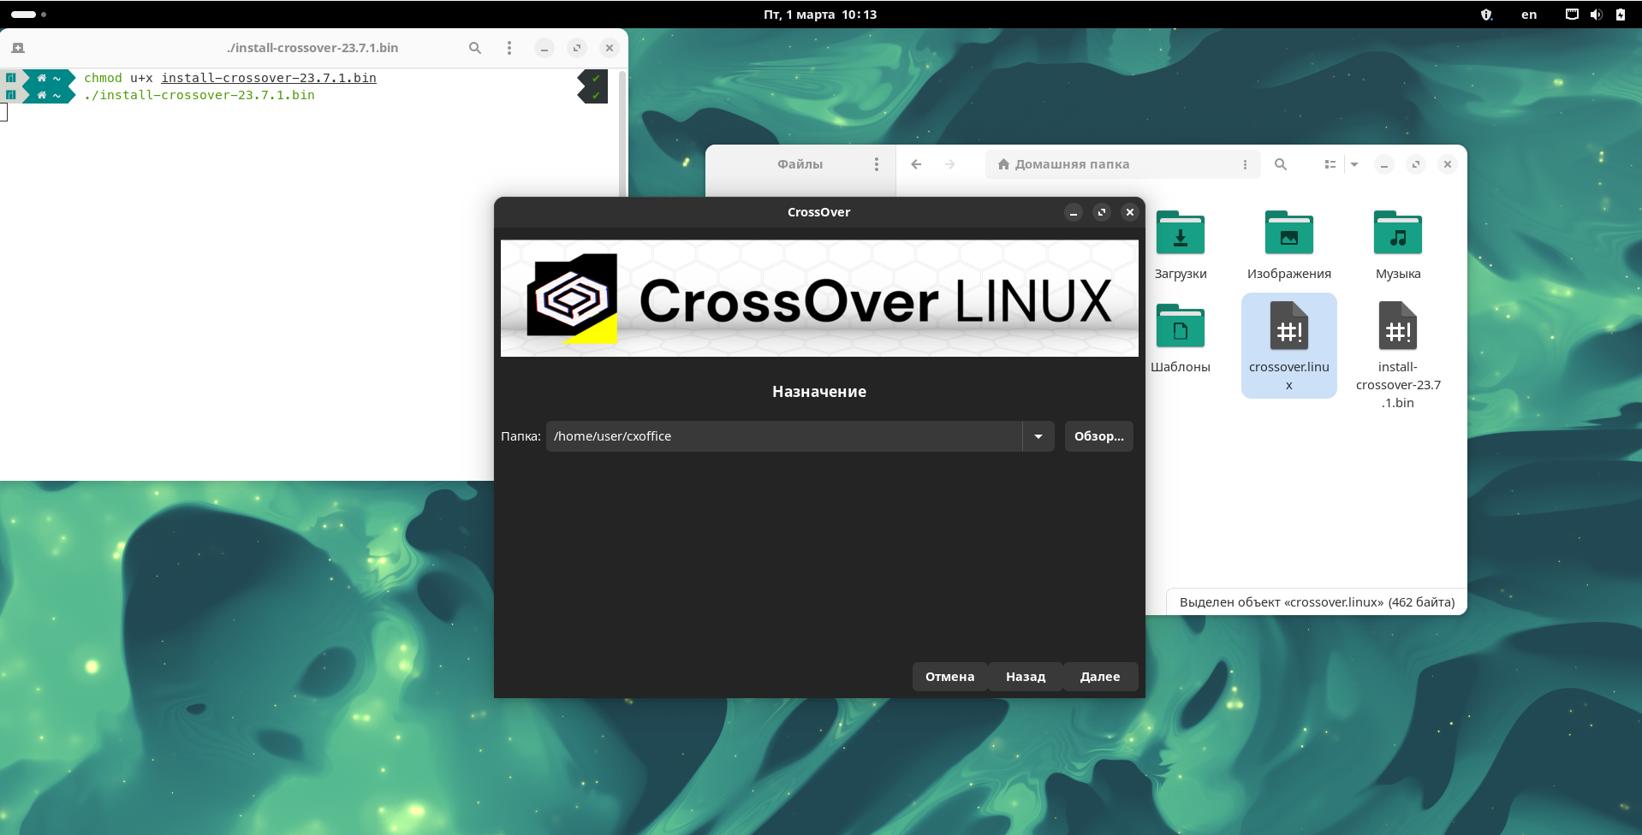Click the terminal search icon
This screenshot has width=1642, height=835.
click(475, 48)
